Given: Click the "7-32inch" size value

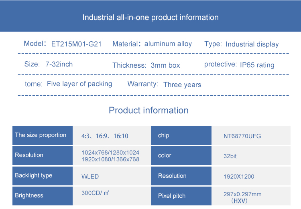Looking at the screenshot, I should (60, 64).
